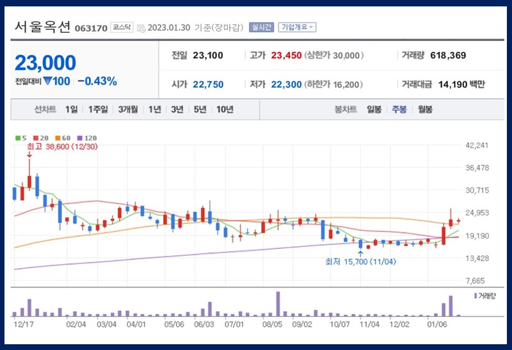Click the 실시간 real-time button
Image resolution: width=512 pixels, height=350 pixels.
tap(261, 27)
